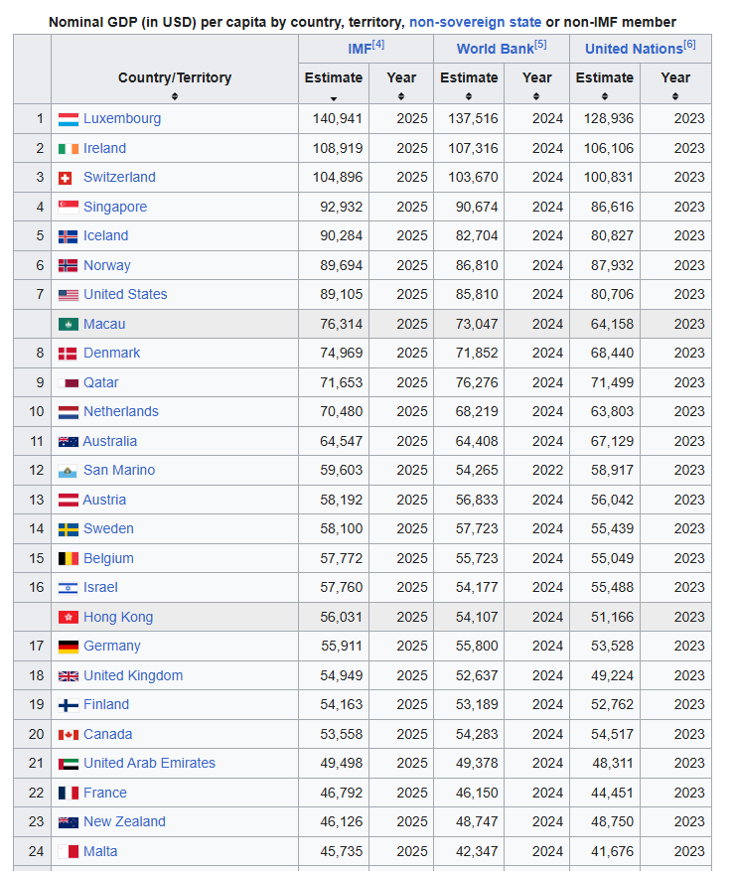Sort by United Nations Estimate column arrow
This screenshot has height=871, width=734.
[605, 96]
